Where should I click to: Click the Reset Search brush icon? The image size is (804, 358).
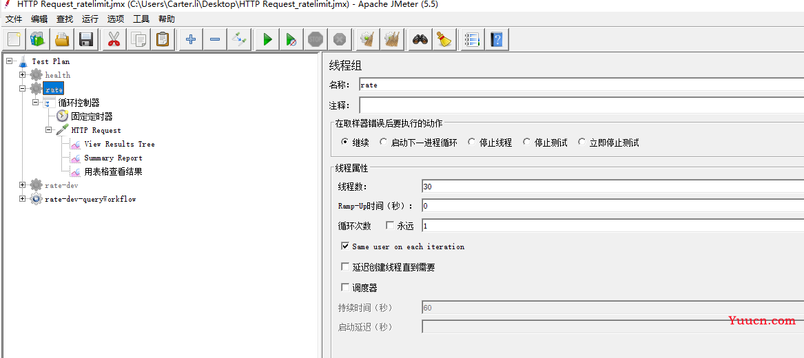pyautogui.click(x=444, y=39)
